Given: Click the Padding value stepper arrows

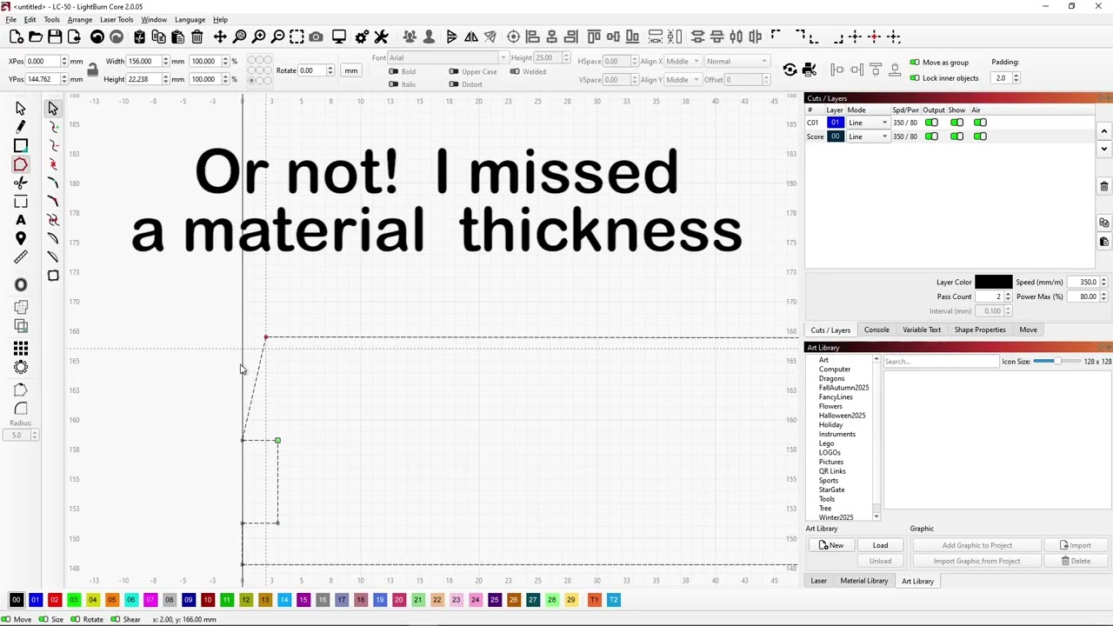Looking at the screenshot, I should [x=1016, y=78].
